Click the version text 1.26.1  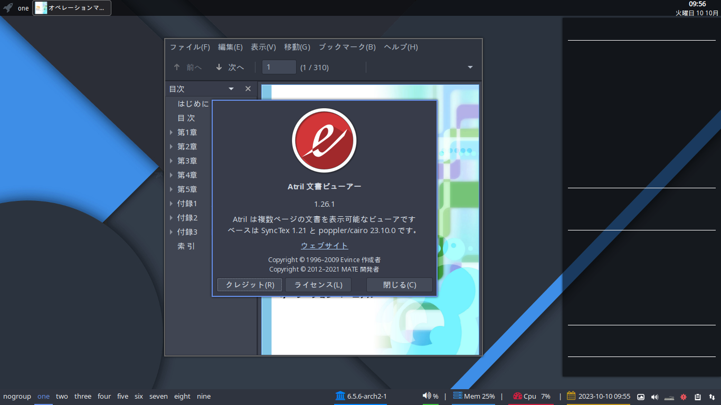pos(325,204)
